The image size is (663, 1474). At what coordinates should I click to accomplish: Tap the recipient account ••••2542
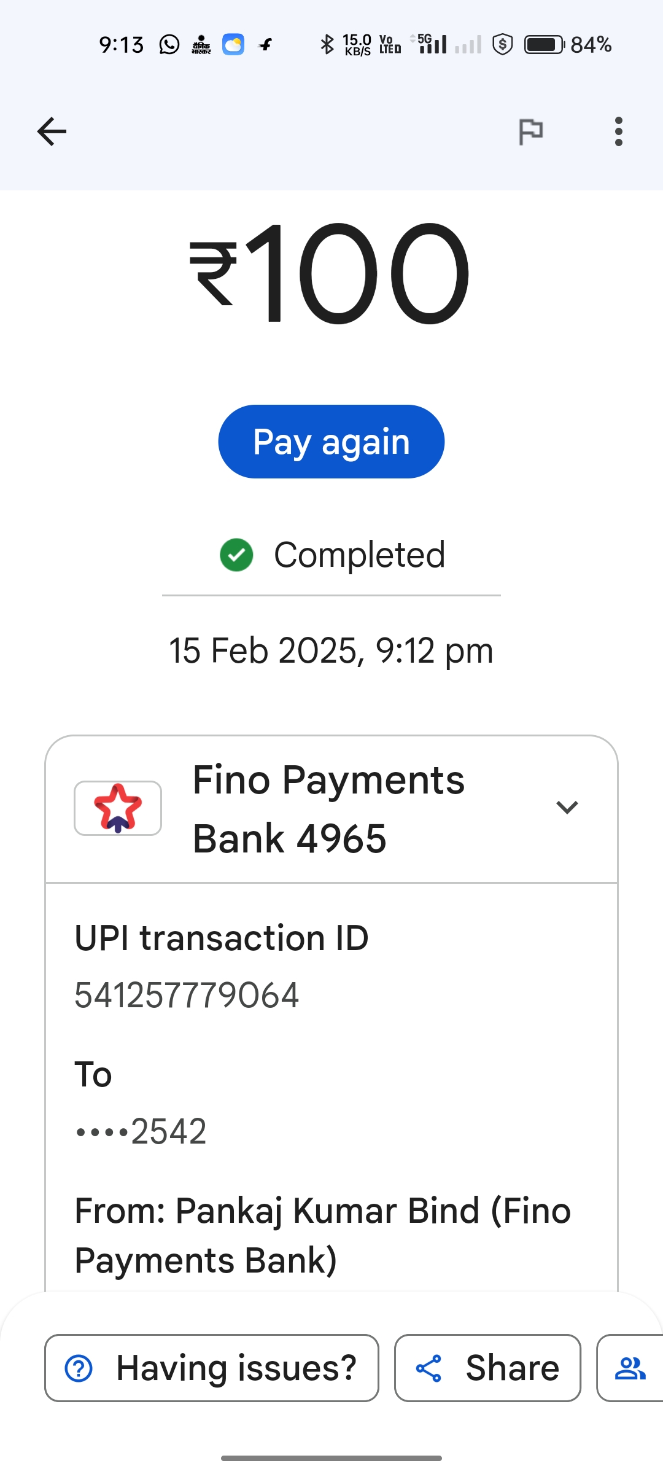[141, 1131]
